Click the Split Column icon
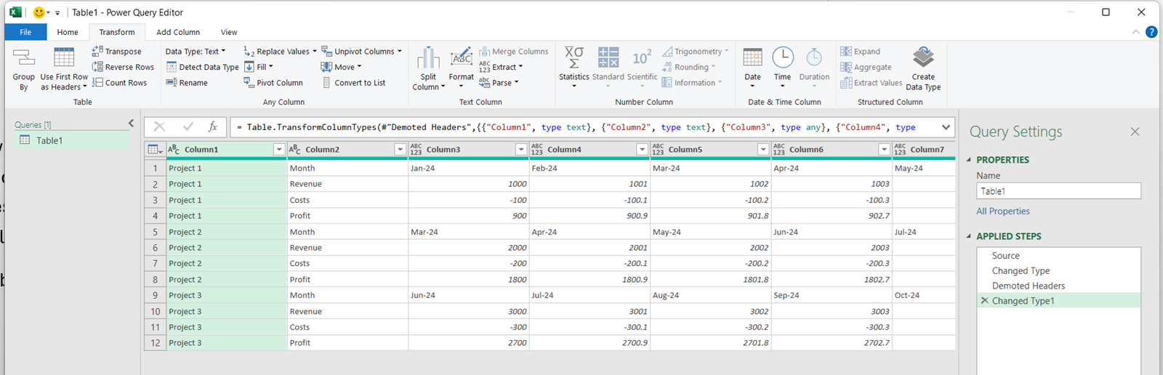The height and width of the screenshot is (375, 1163). (428, 58)
